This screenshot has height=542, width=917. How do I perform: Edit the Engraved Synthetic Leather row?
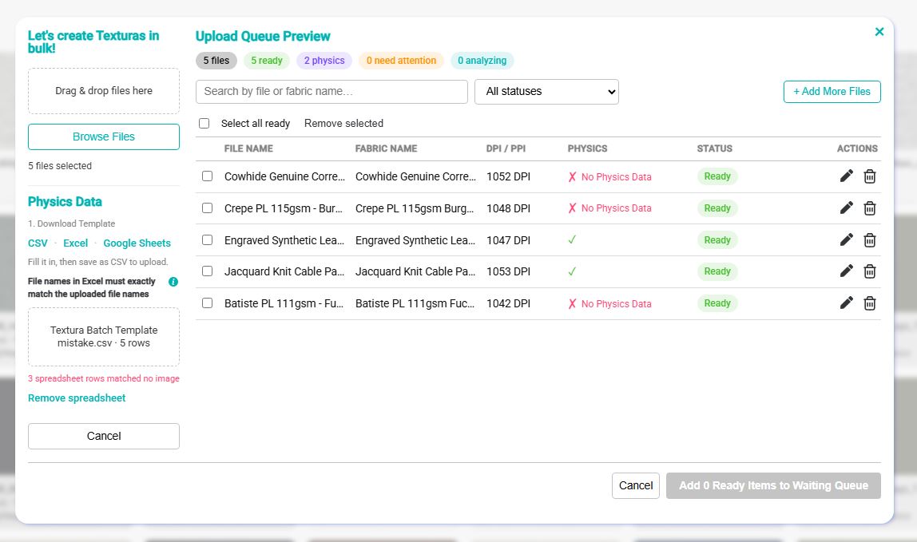click(846, 239)
